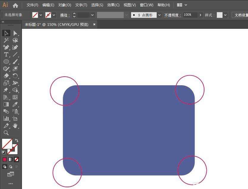Open the workspace layout switcher dropdown
The height and width of the screenshot is (189, 248).
pos(186,5)
